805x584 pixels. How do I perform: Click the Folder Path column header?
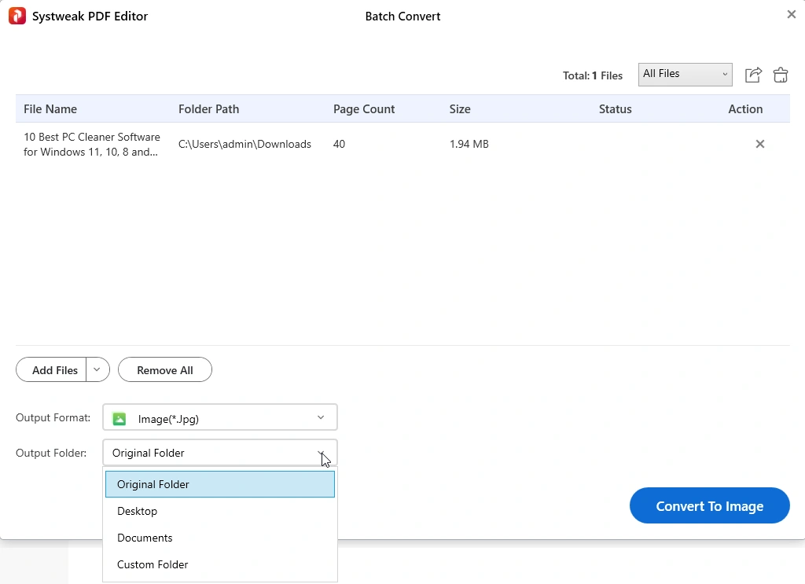[x=208, y=108]
